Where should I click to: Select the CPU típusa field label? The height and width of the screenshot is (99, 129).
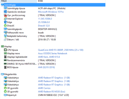click(12, 50)
